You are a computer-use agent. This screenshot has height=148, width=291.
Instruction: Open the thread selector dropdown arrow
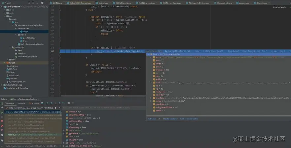pos(59,108)
